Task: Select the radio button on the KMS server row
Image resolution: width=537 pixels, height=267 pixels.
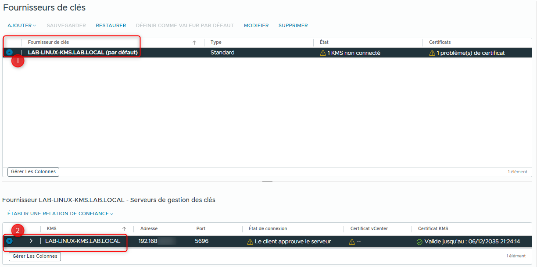Action: pos(10,241)
